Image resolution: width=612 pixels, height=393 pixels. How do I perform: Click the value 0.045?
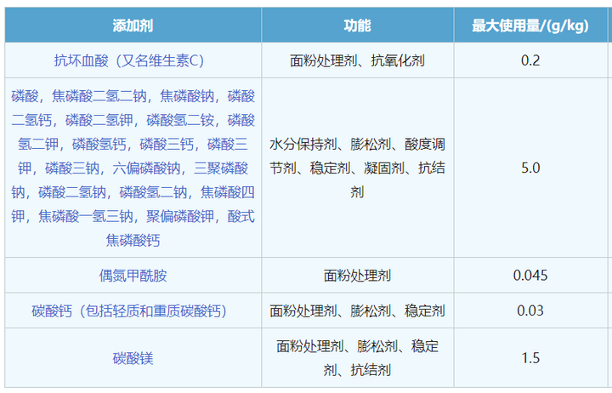(530, 276)
